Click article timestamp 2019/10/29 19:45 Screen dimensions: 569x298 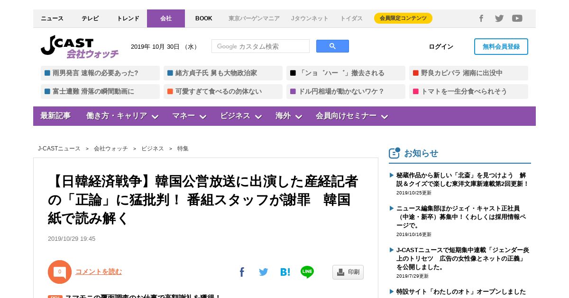72,239
